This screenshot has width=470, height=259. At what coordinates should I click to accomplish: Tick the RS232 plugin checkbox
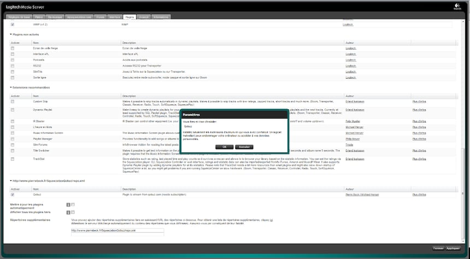[13, 66]
